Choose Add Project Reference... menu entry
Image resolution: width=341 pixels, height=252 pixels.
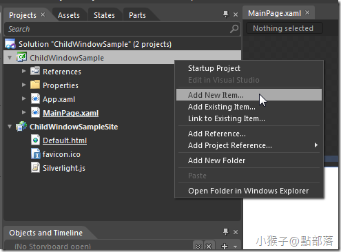click(x=249, y=145)
